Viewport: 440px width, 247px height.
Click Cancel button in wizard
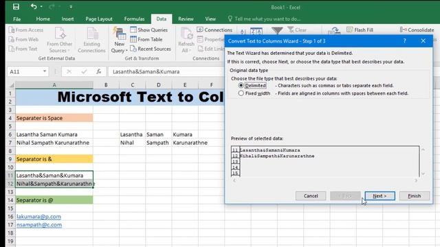tap(311, 196)
